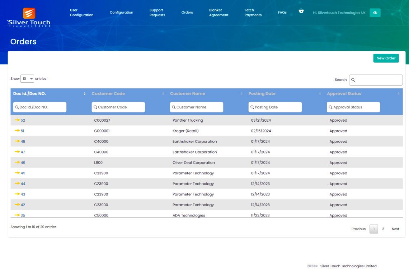409x272 pixels.
Task: Click the Orders page heading
Action: point(23,42)
